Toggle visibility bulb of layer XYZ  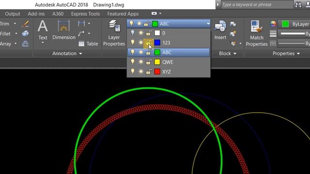click(x=132, y=72)
